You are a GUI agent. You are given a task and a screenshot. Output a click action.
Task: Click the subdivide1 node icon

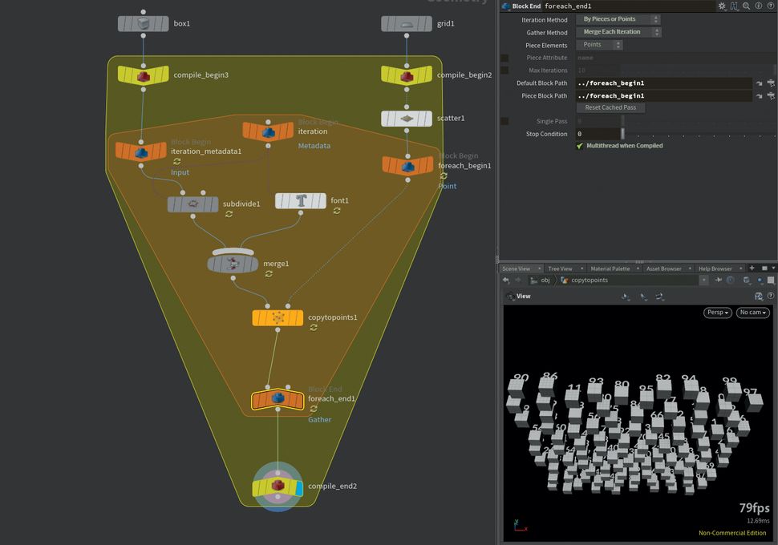pyautogui.click(x=192, y=204)
